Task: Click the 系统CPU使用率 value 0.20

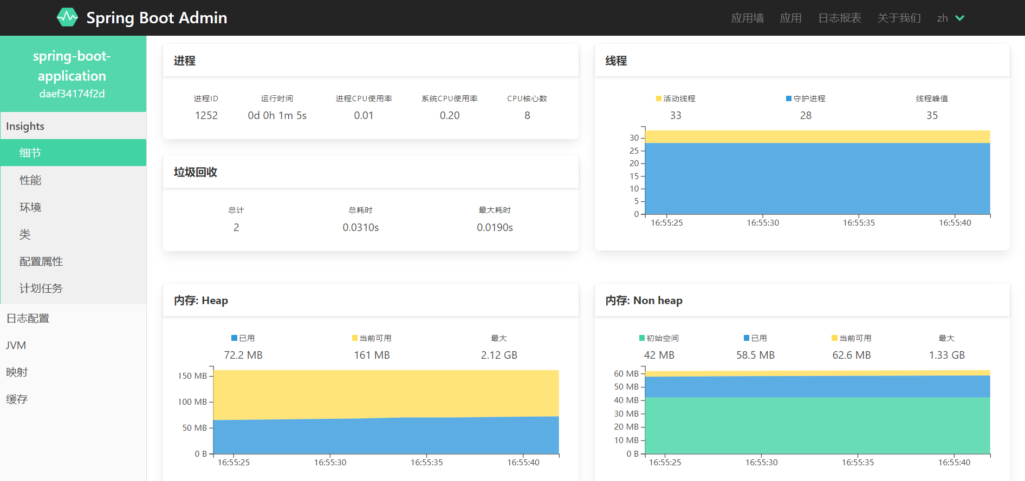Action: (450, 115)
